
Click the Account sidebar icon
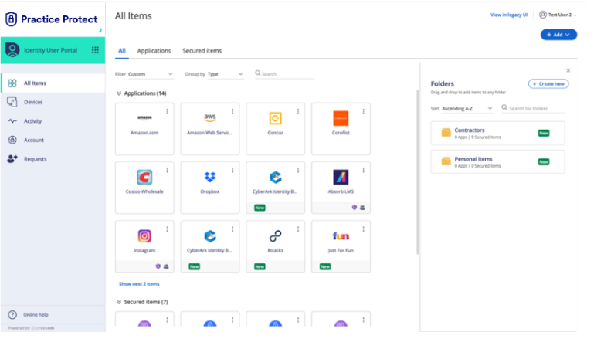click(x=12, y=140)
